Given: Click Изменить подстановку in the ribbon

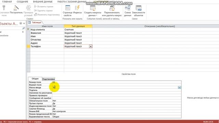Looking at the screenshot, I should point(47,14).
